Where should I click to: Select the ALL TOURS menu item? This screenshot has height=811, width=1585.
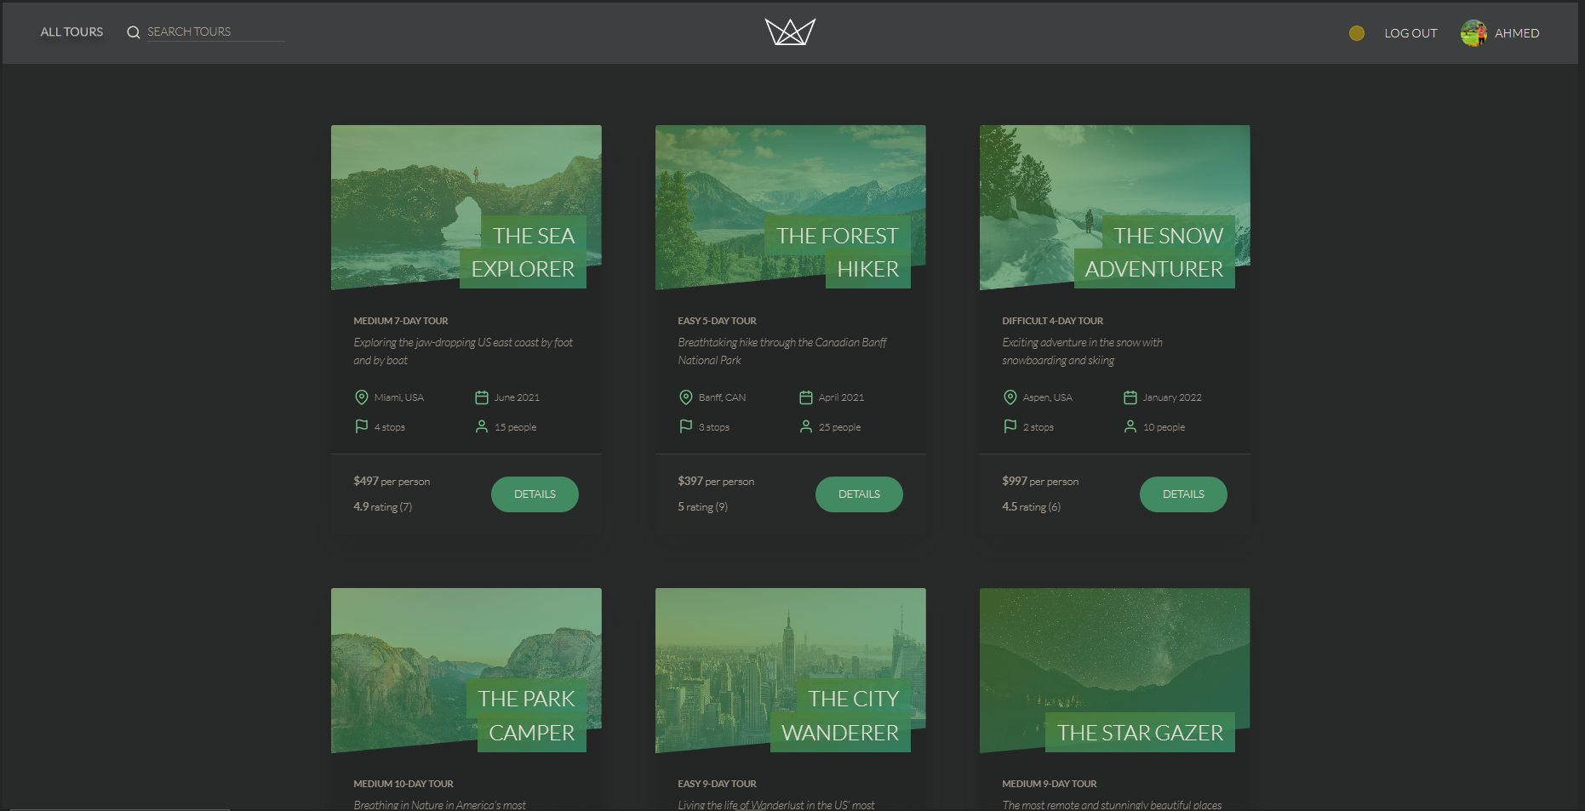click(x=72, y=31)
